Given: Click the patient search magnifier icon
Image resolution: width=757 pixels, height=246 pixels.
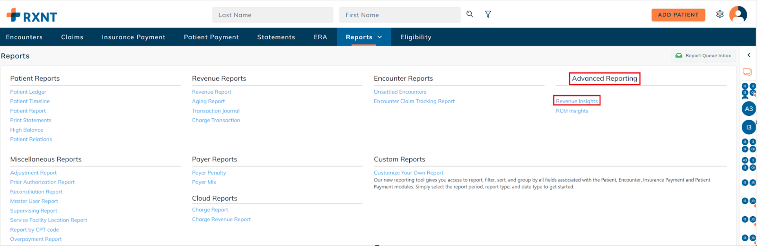Looking at the screenshot, I should (470, 14).
